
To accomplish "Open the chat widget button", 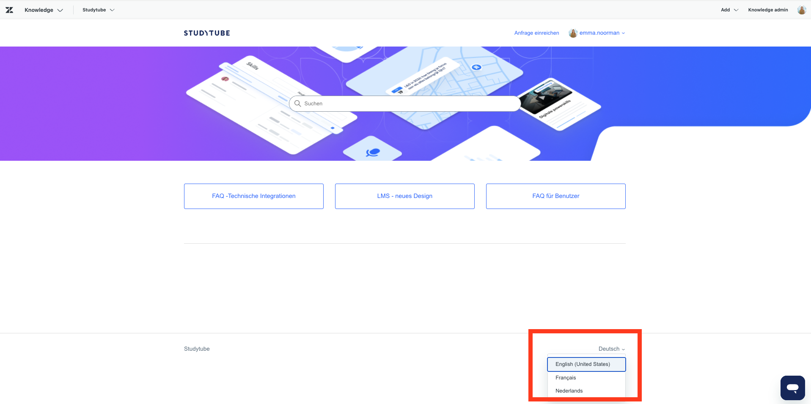I will click(x=792, y=388).
